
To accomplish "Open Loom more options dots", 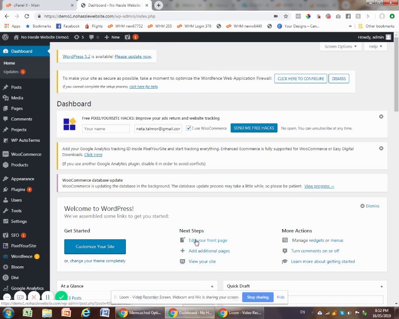I will (x=7, y=297).
